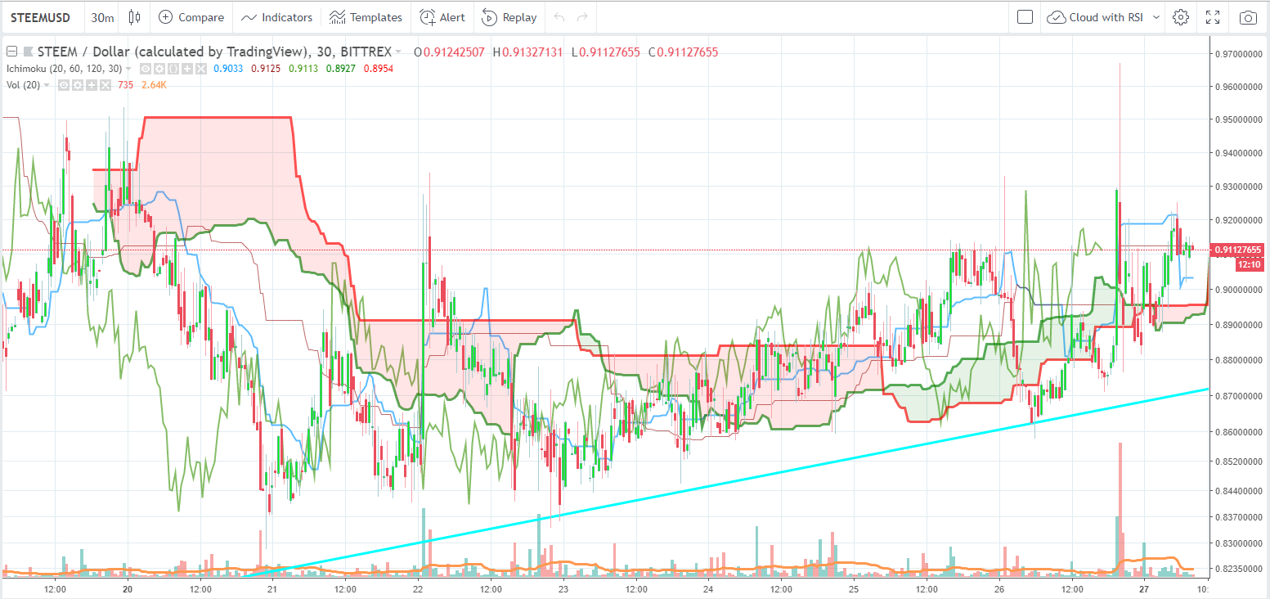Click the Ichimoku value 0.9033
This screenshot has height=599, width=1270.
pos(227,69)
